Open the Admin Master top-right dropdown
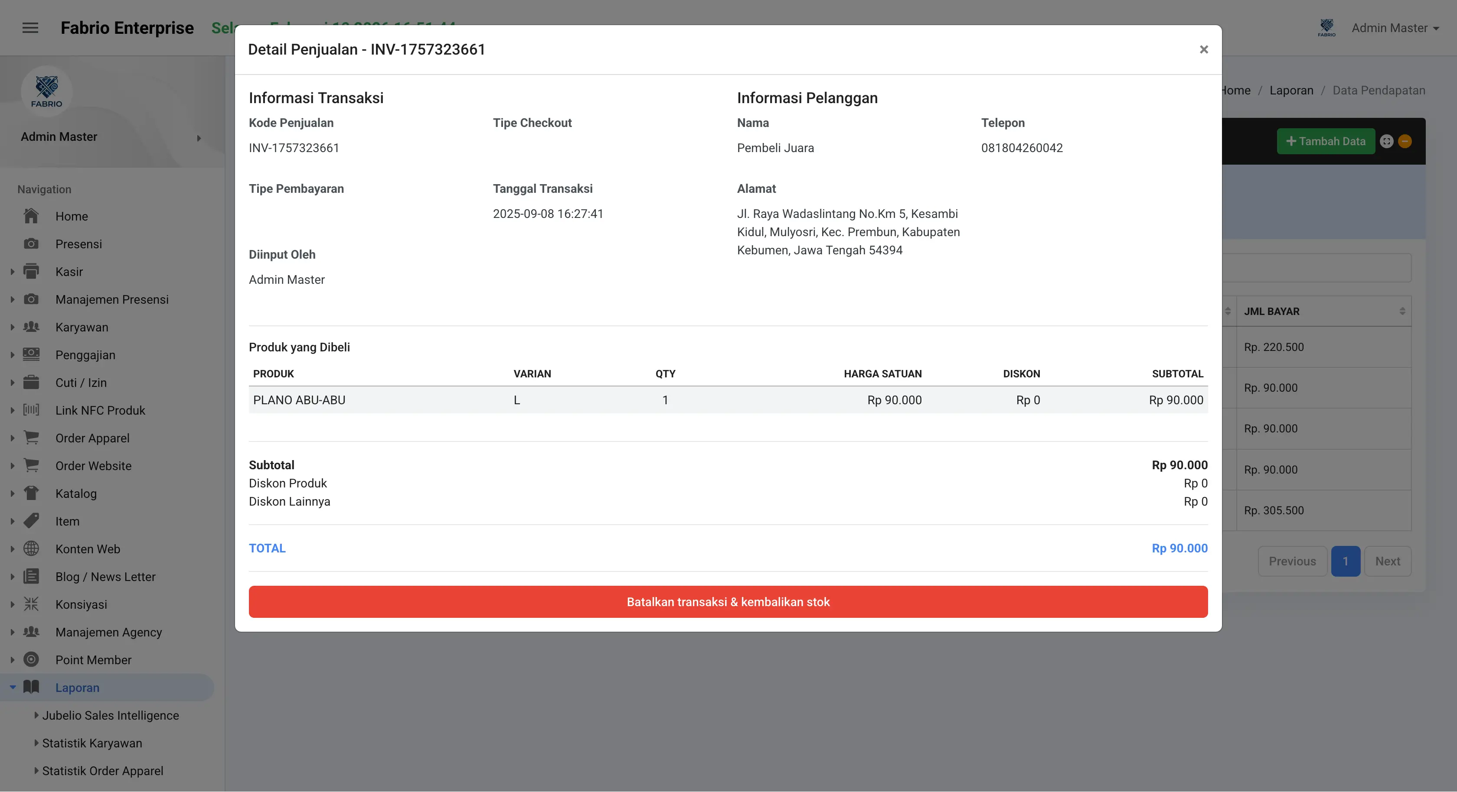 [1395, 28]
